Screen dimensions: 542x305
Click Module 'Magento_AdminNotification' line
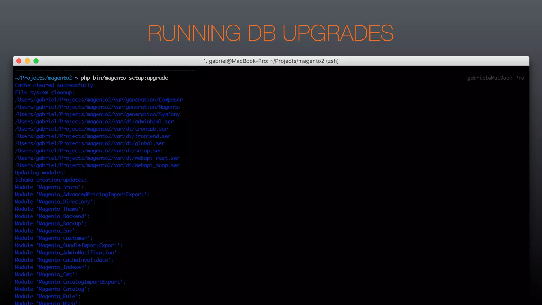[x=67, y=253]
